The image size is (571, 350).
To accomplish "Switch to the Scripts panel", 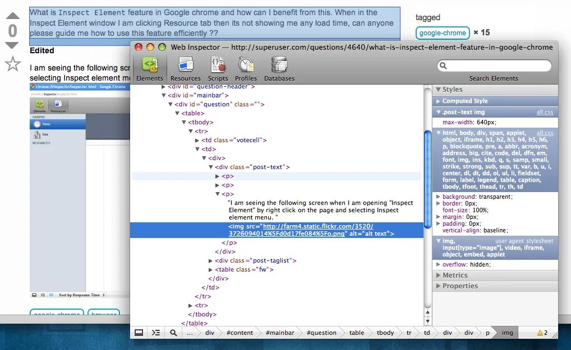I will click(218, 69).
